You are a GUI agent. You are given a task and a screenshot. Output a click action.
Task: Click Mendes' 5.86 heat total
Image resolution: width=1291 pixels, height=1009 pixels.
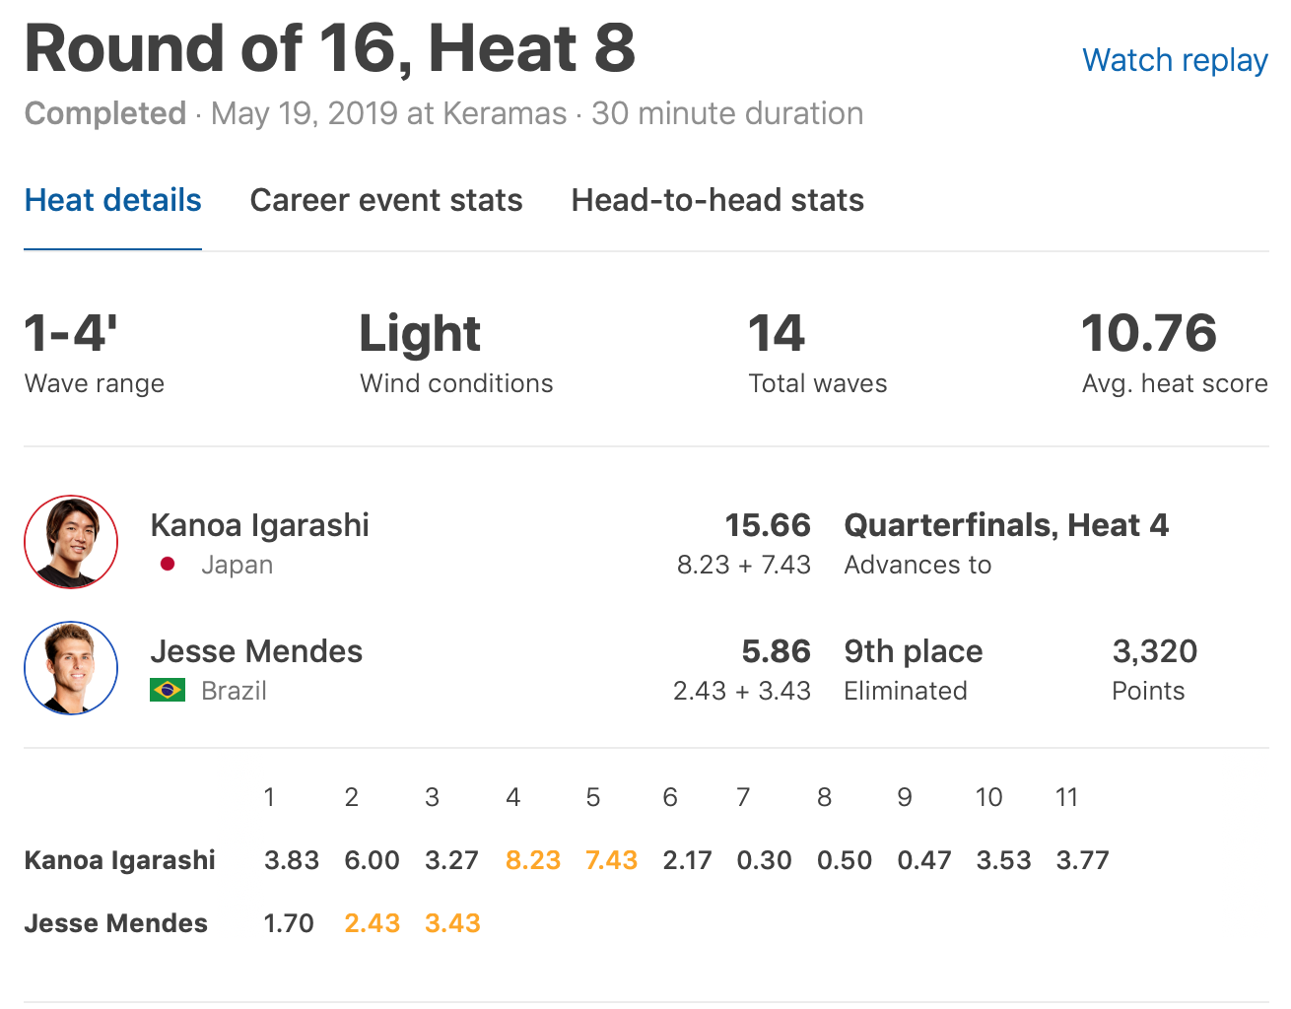[x=776, y=651]
